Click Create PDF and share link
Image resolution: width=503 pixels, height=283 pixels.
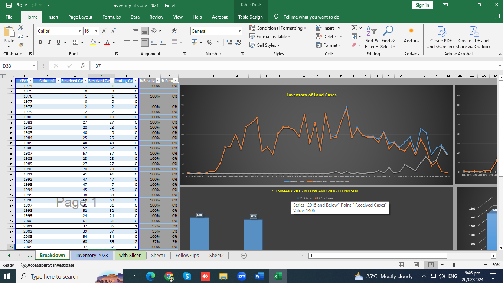(x=441, y=37)
